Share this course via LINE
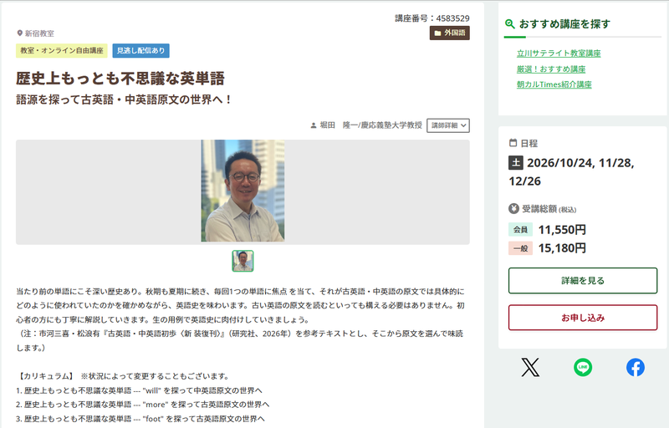669x428 pixels. (583, 368)
